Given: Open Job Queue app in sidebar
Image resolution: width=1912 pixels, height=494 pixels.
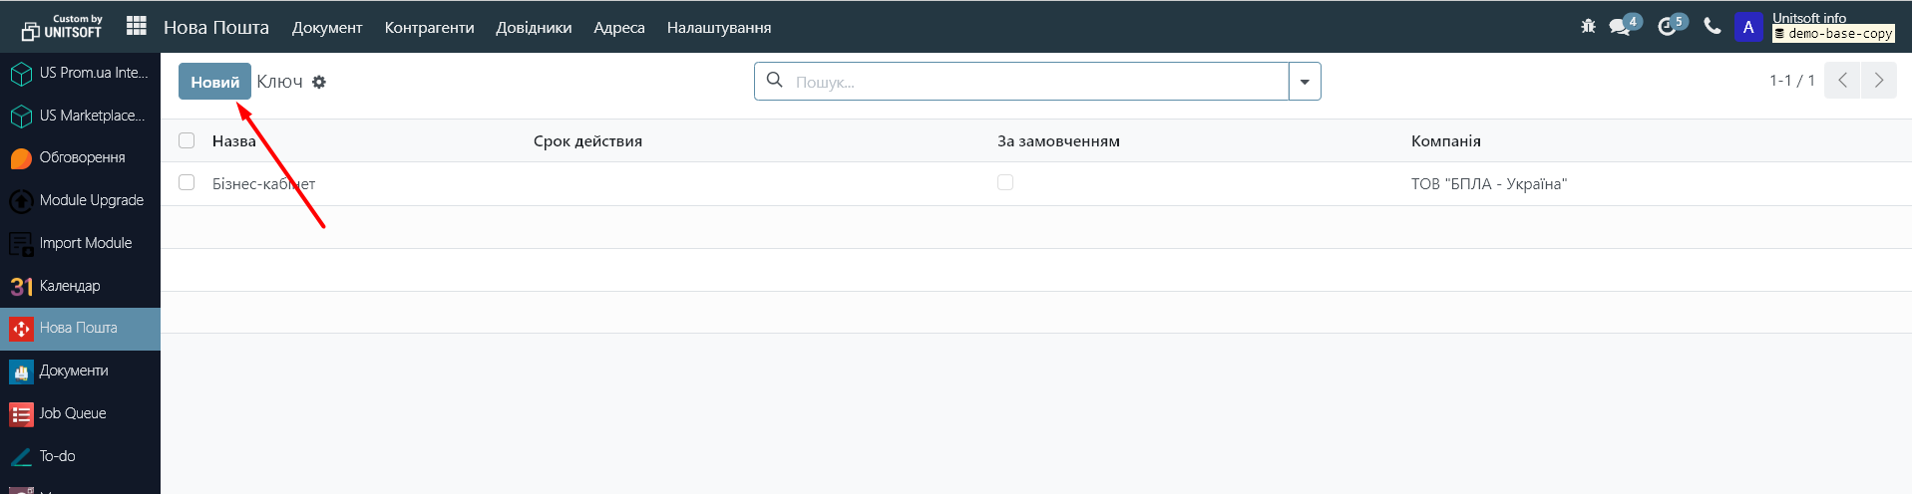Looking at the screenshot, I should point(80,413).
